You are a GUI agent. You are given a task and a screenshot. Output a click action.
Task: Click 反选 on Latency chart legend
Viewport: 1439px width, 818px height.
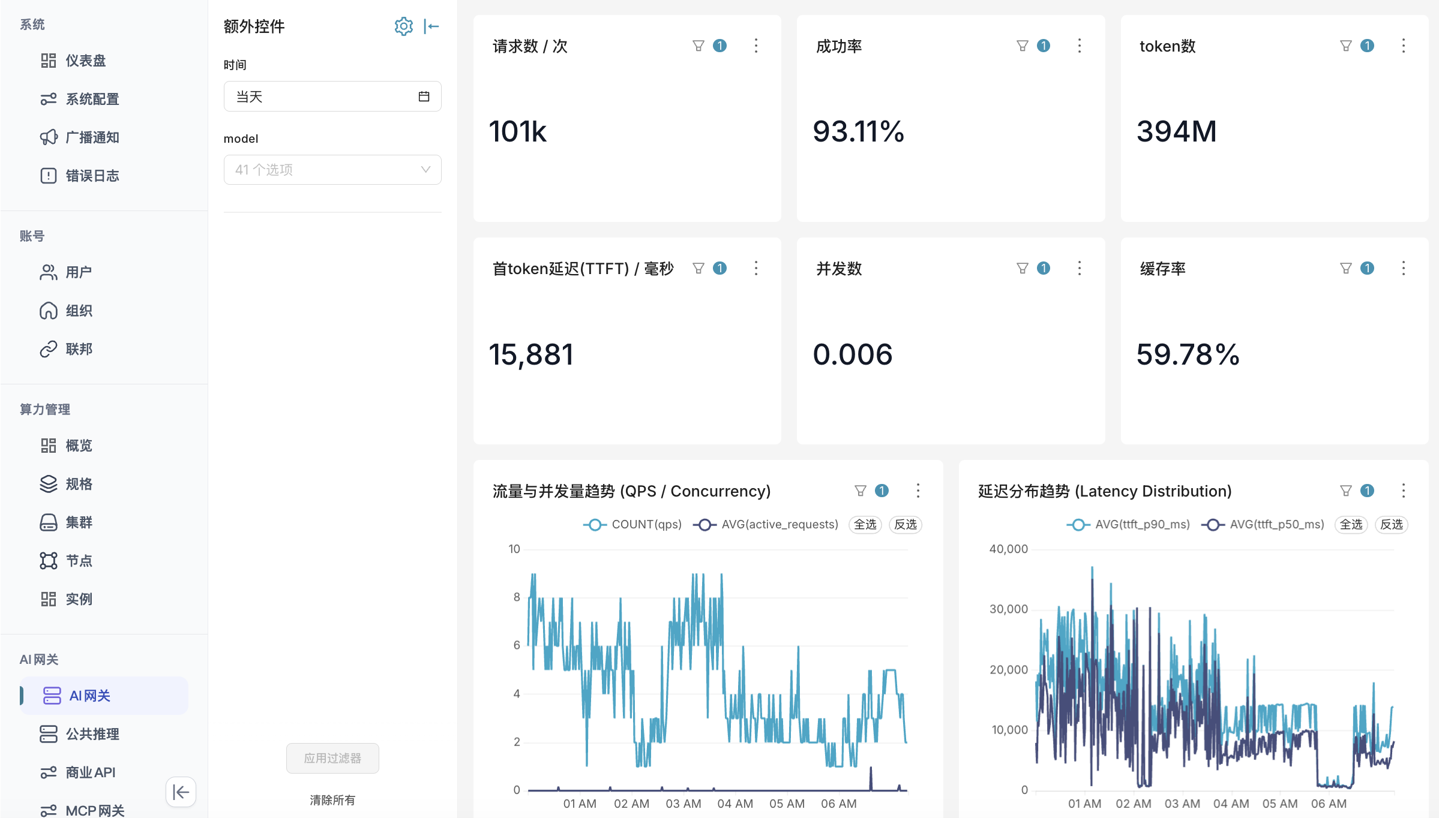(x=1392, y=525)
